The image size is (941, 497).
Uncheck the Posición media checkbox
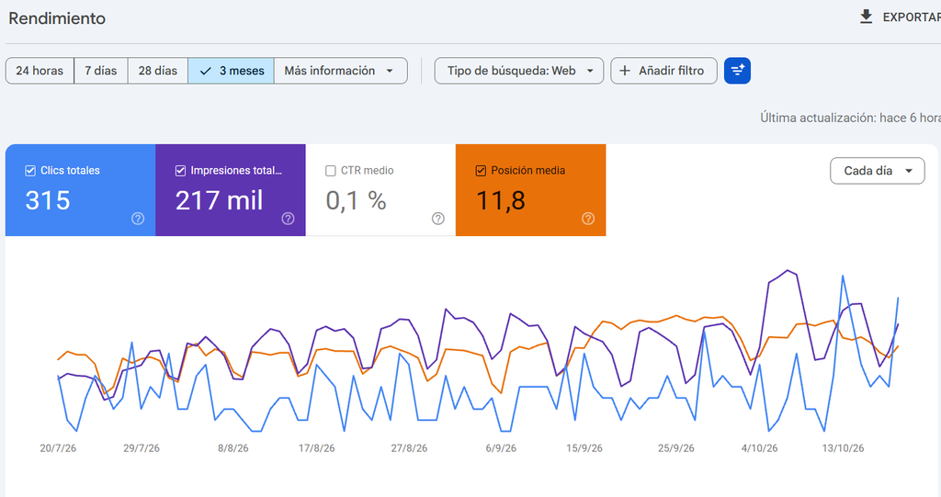[480, 171]
